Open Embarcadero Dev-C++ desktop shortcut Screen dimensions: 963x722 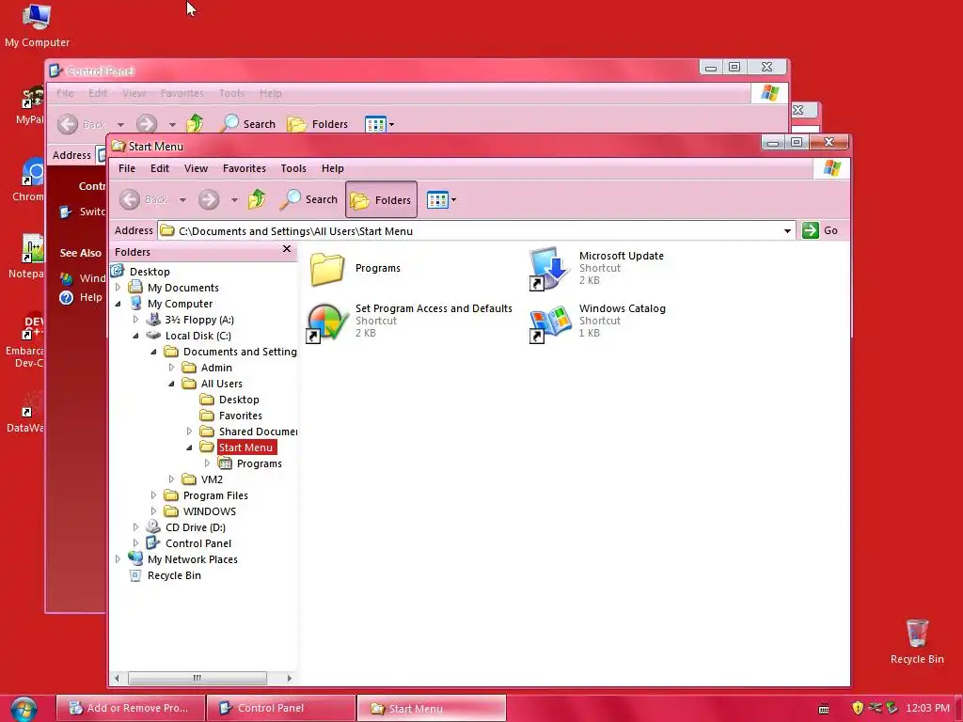pyautogui.click(x=24, y=340)
